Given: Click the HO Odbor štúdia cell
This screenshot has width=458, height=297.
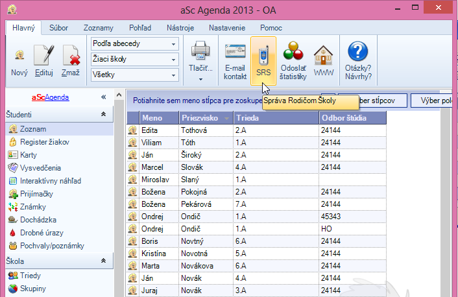Looking at the screenshot, I should 352,229.
